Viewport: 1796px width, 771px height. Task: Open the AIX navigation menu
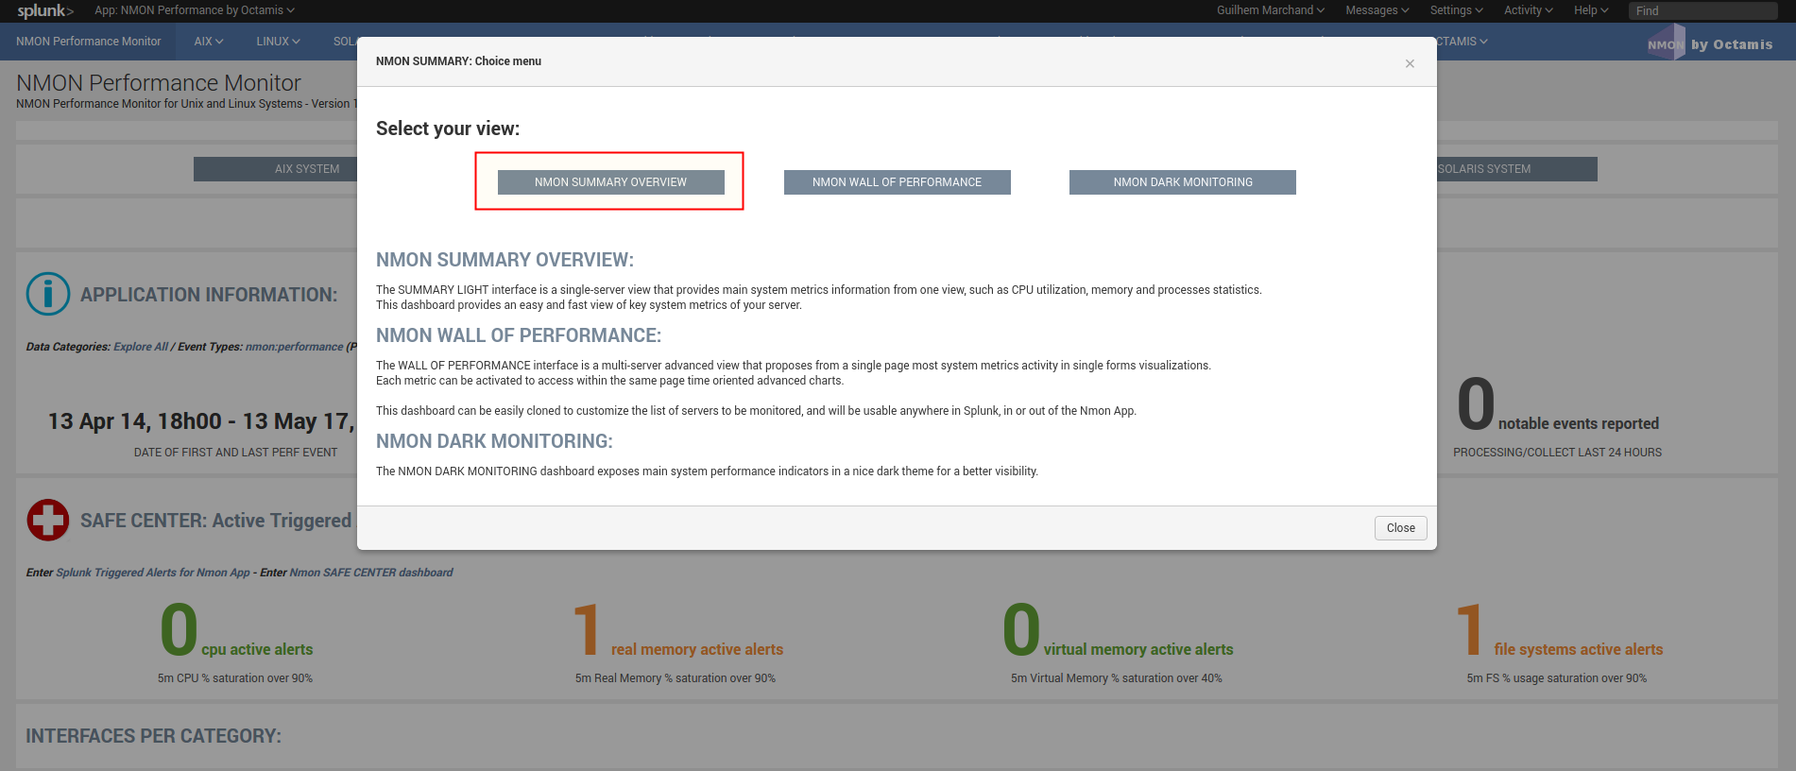(208, 42)
